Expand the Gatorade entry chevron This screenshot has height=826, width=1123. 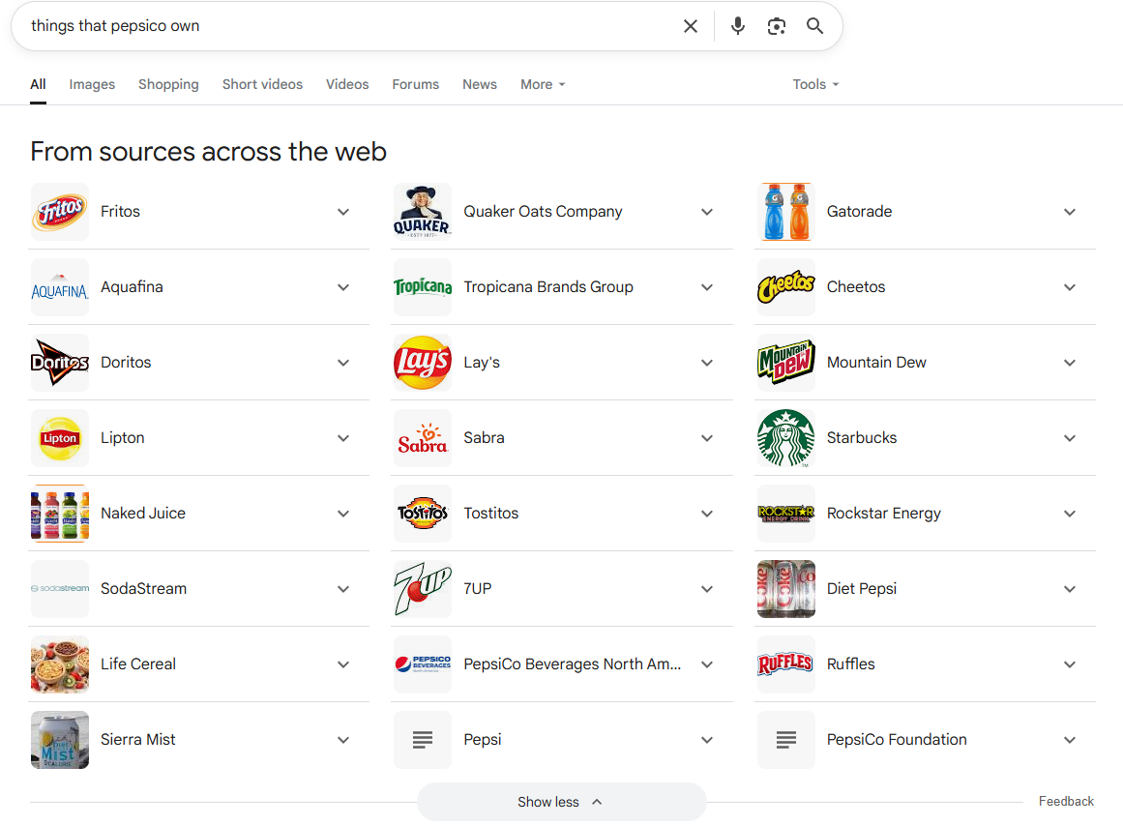tap(1070, 212)
